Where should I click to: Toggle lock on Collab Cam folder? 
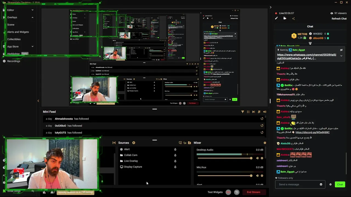tap(175, 155)
